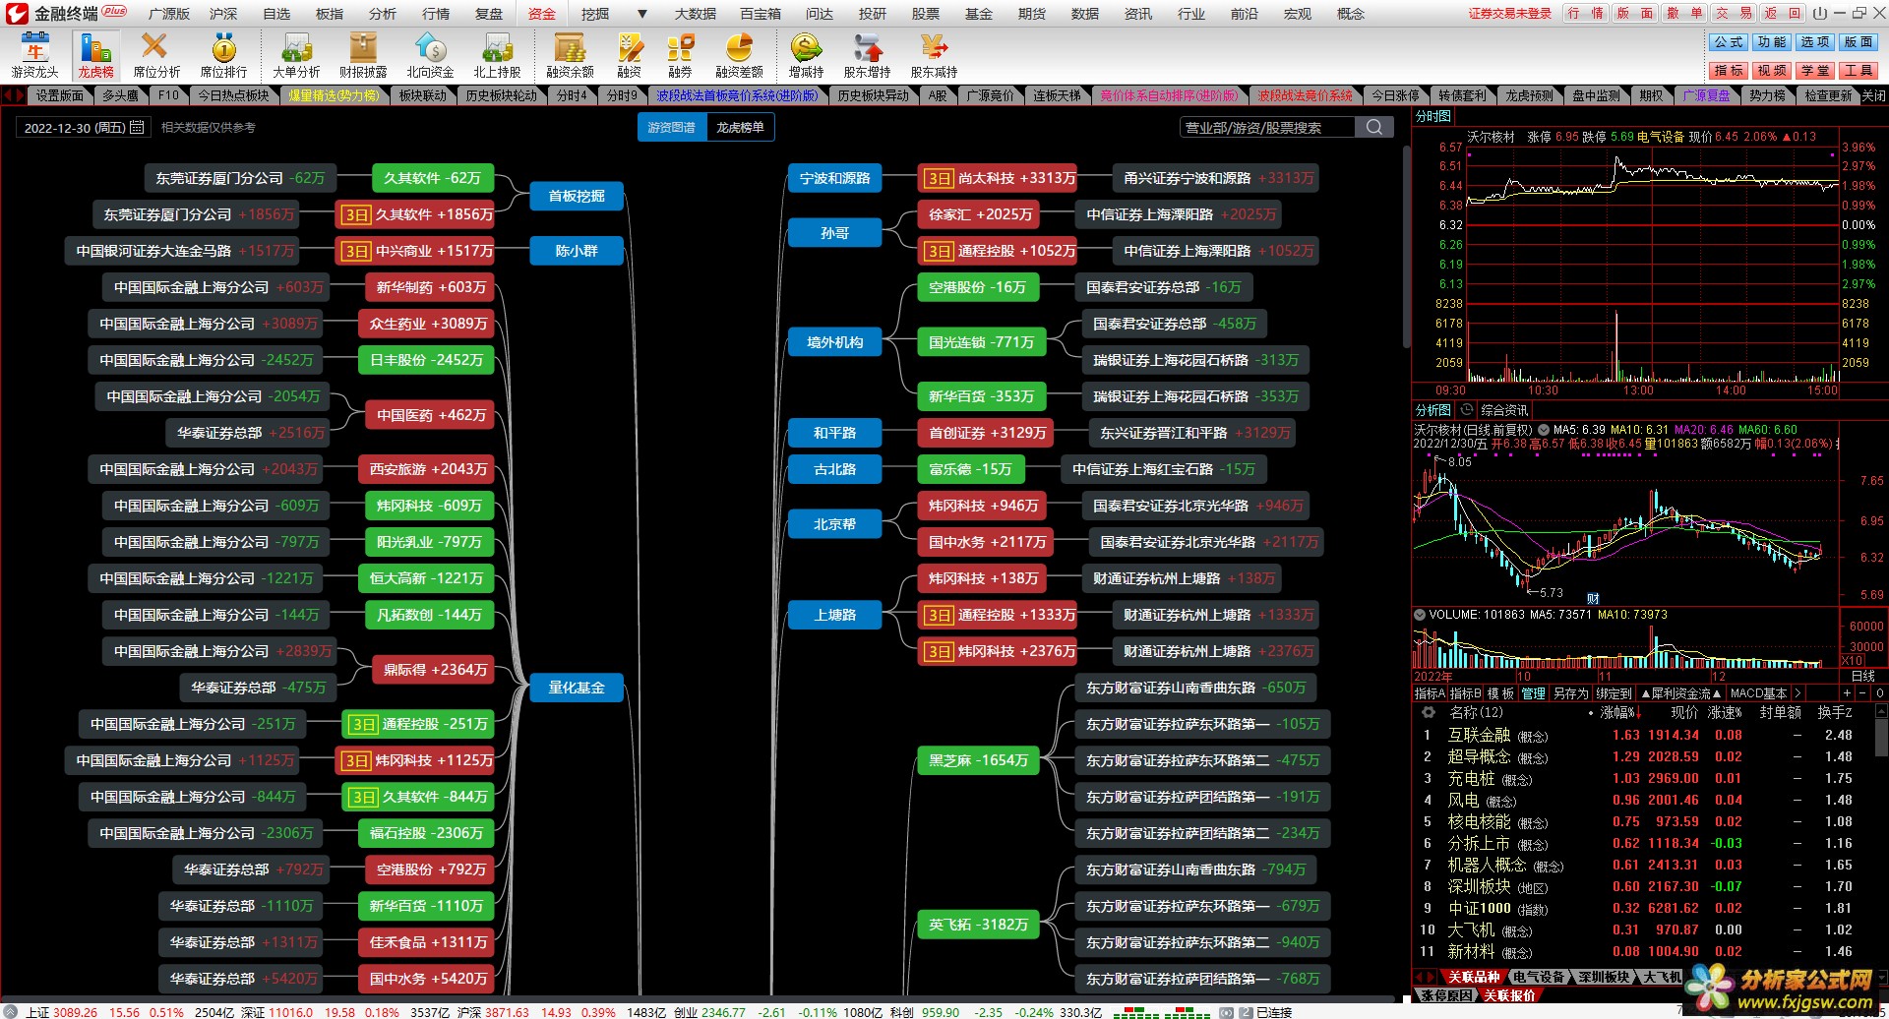The height and width of the screenshot is (1019, 1889).
Task: Click the 视频 button
Action: tap(1772, 71)
